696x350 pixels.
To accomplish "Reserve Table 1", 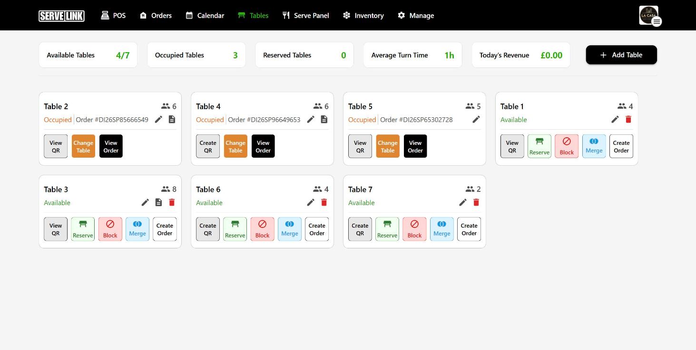I will [539, 146].
